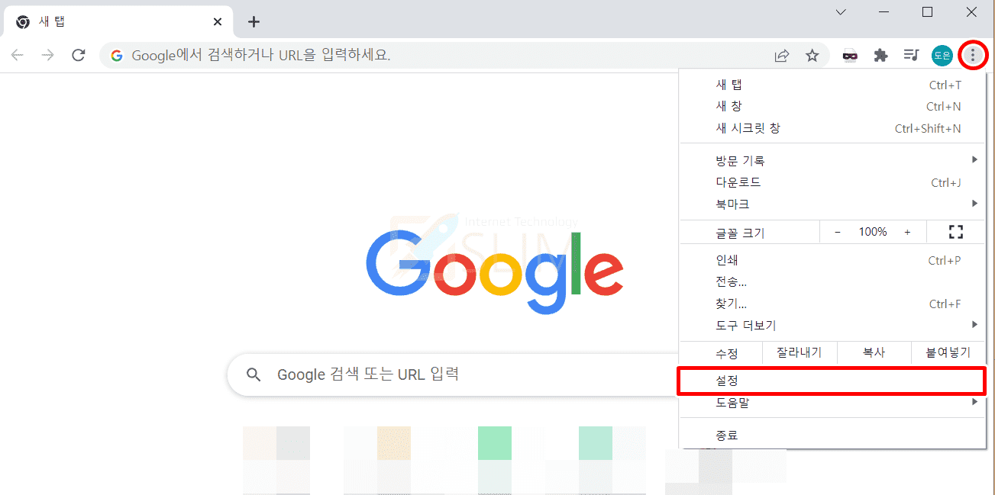Click the magnifier icon in search box
This screenshot has height=495, width=995.
pos(254,374)
